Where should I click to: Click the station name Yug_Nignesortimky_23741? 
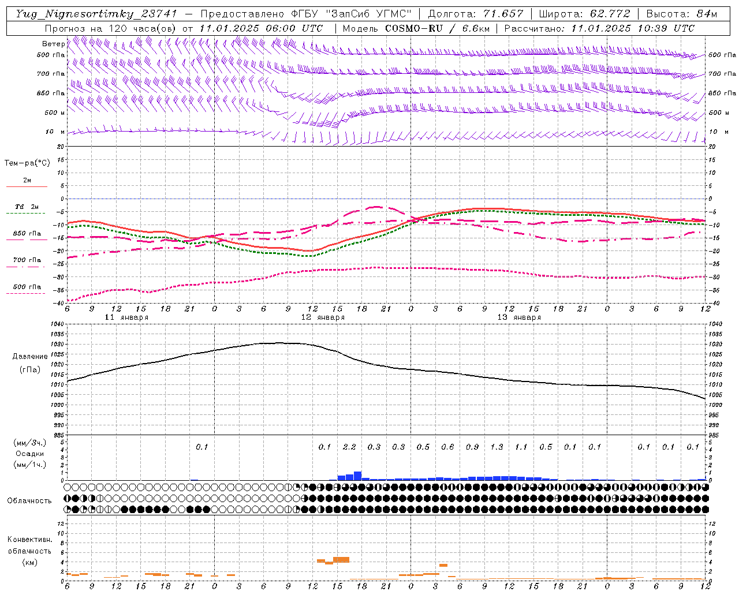[x=96, y=14]
